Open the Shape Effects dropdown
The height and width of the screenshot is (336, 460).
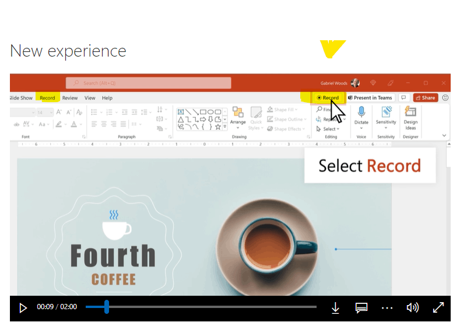286,129
